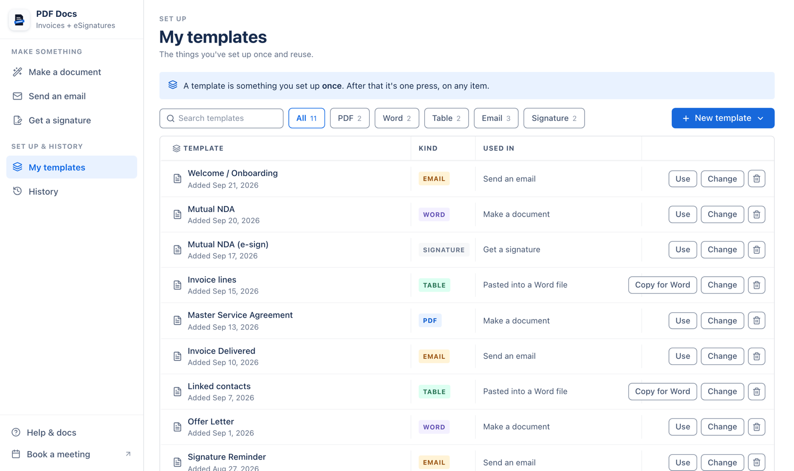Change the Offer Letter template
The width and height of the screenshot is (794, 471).
722,427
